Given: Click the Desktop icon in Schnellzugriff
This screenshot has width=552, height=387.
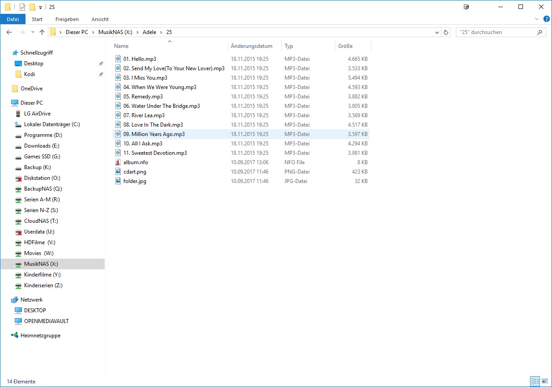Looking at the screenshot, I should pyautogui.click(x=18, y=64).
